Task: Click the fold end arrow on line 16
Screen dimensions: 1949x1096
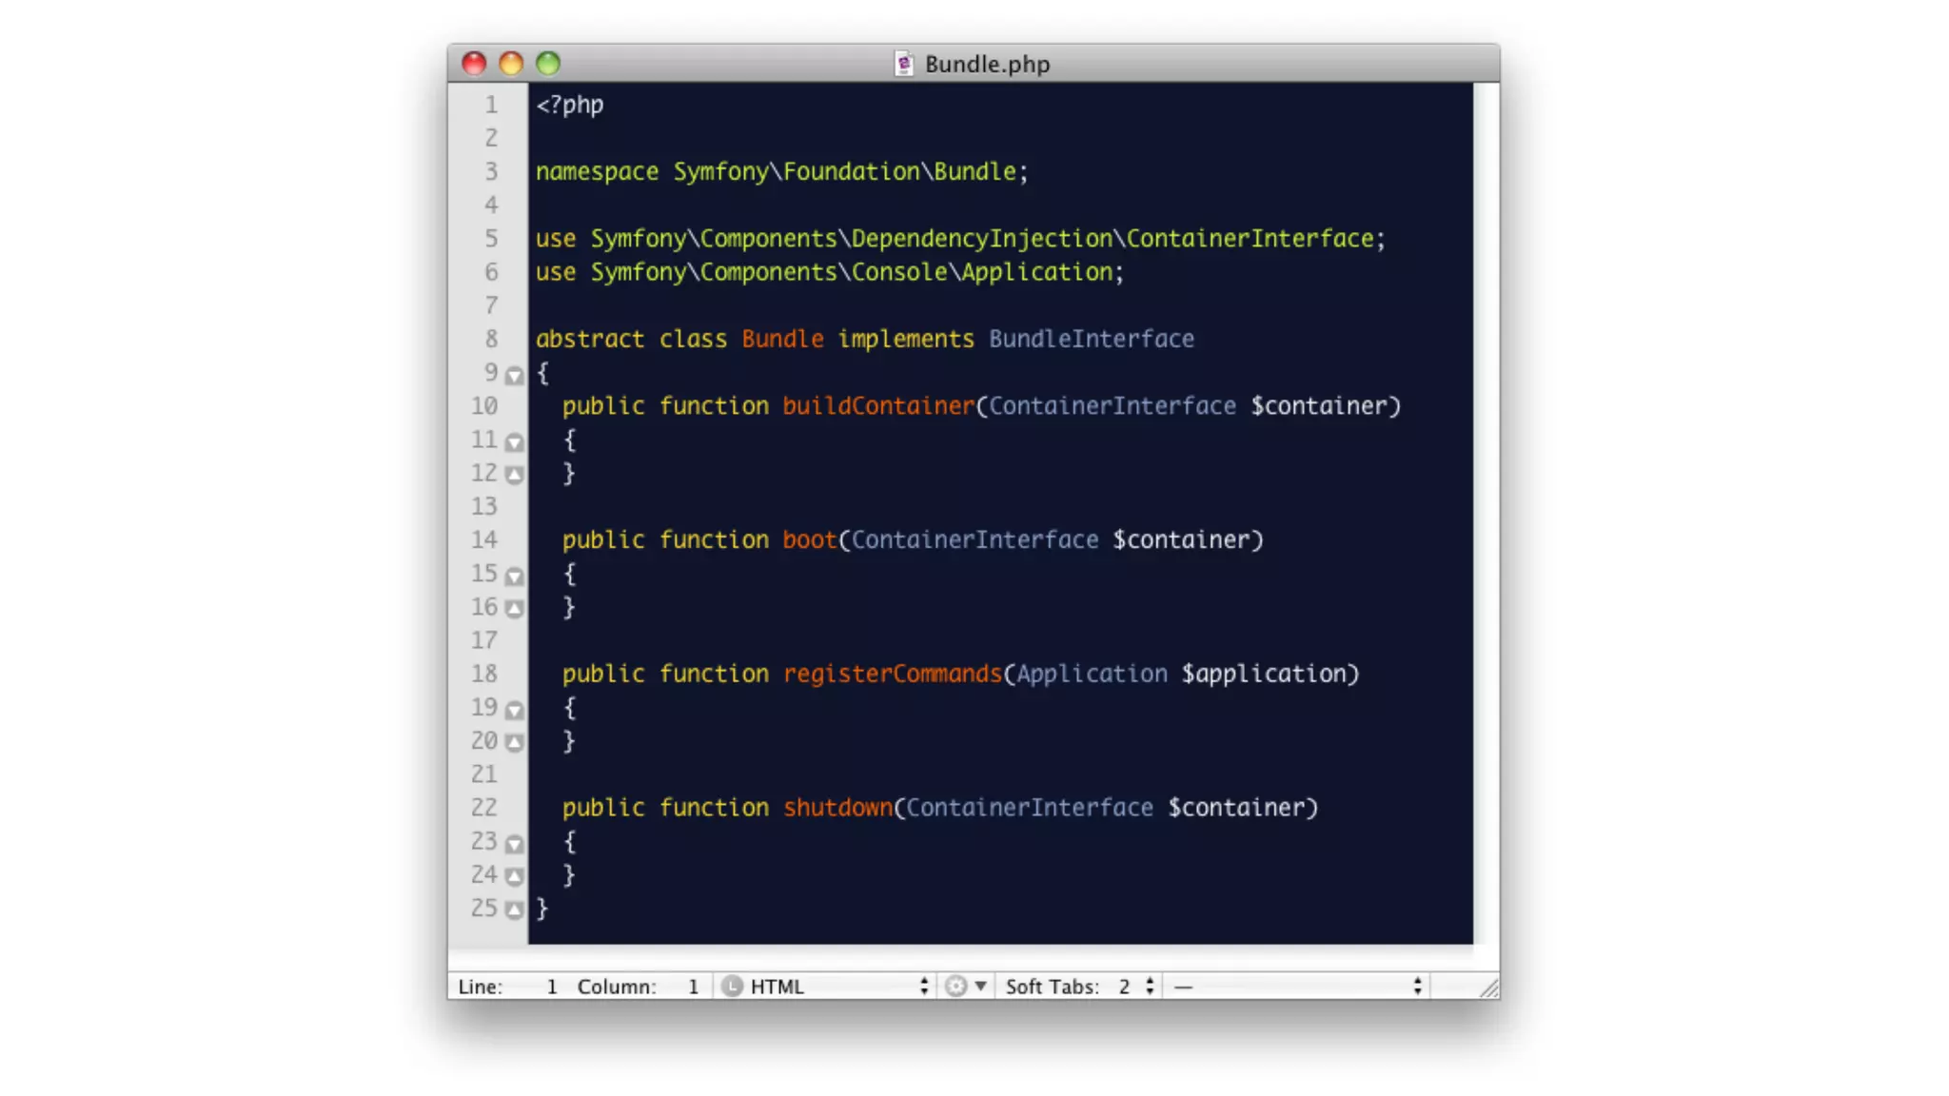Action: (514, 609)
